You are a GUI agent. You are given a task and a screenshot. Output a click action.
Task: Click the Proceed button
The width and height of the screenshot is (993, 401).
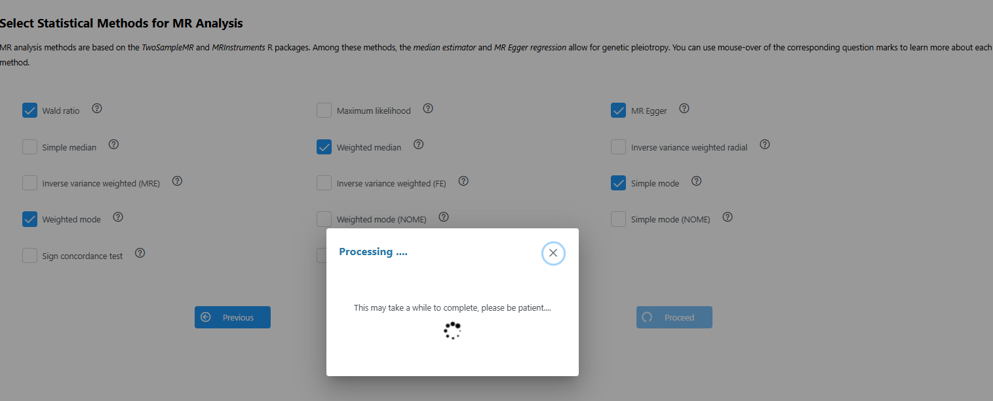coord(674,317)
